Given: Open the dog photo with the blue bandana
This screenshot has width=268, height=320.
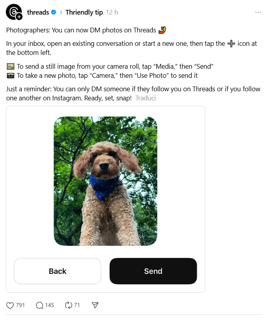Looking at the screenshot, I should click(105, 181).
